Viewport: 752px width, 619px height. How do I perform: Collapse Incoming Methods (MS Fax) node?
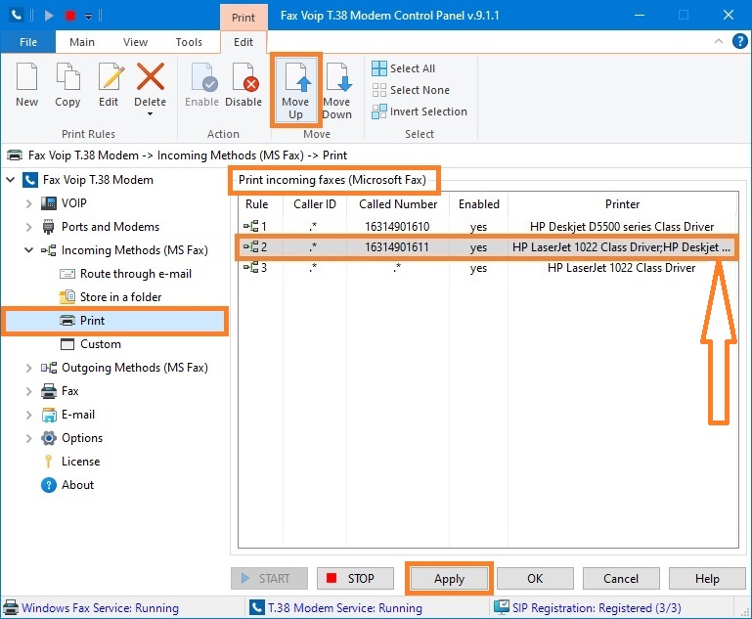point(28,250)
